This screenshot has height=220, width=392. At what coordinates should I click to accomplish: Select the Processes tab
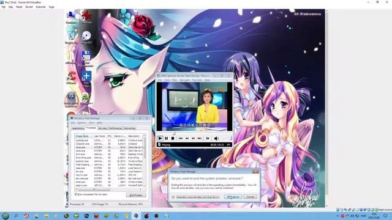coord(91,128)
